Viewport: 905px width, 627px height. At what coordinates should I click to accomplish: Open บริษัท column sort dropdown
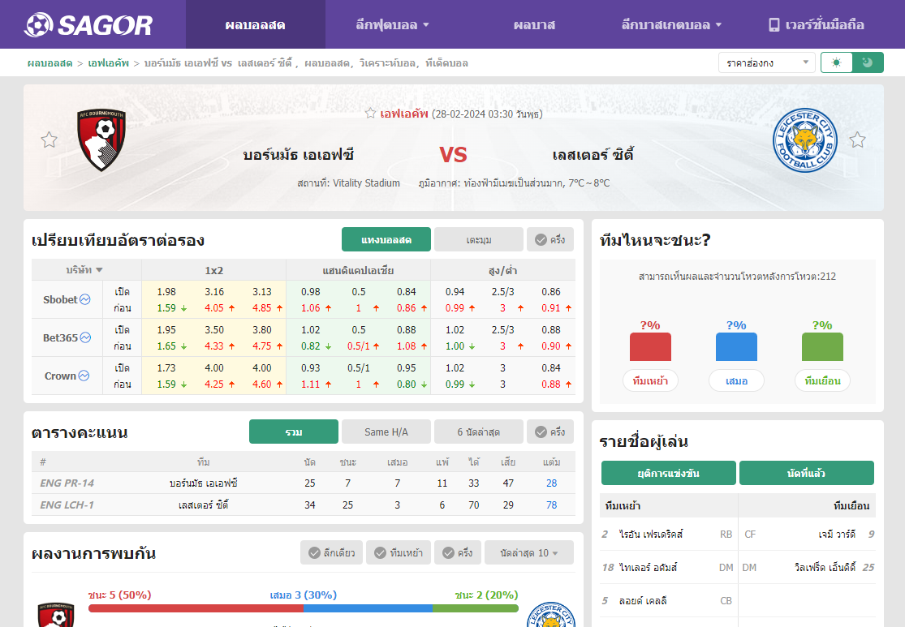coord(84,270)
